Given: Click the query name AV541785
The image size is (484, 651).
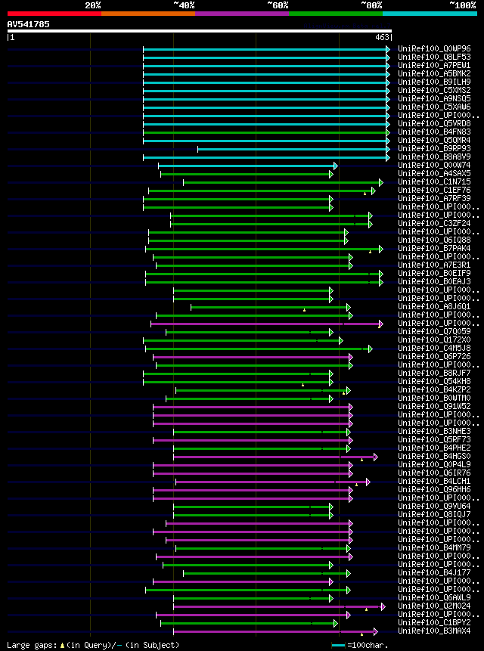Looking at the screenshot, I should [28, 24].
